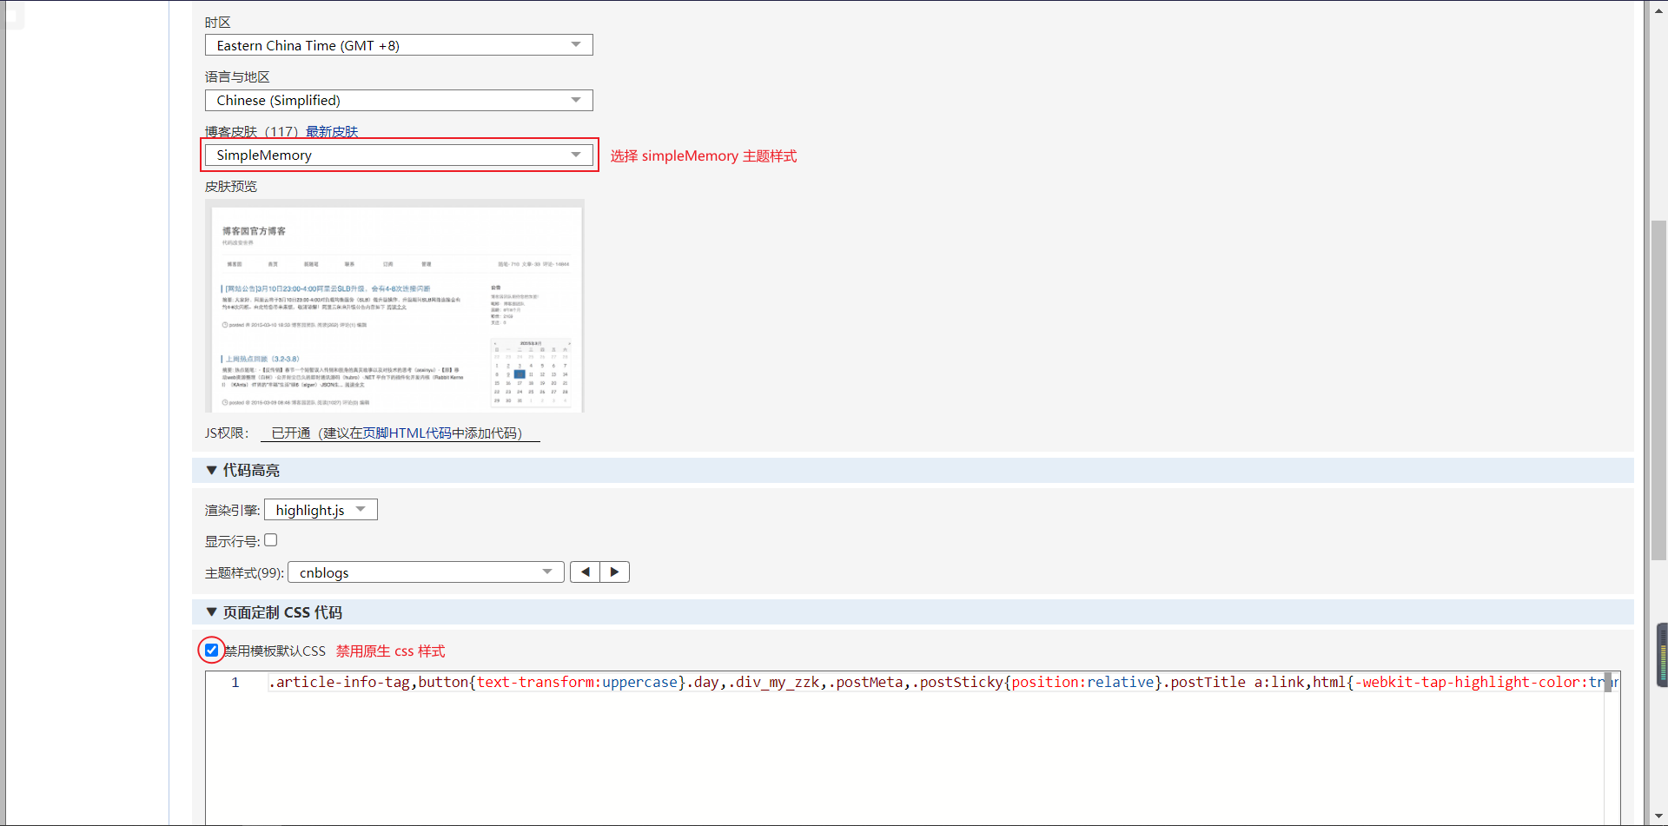The image size is (1668, 826).
Task: Open the highlight.js render engine dropdown
Action: [321, 510]
